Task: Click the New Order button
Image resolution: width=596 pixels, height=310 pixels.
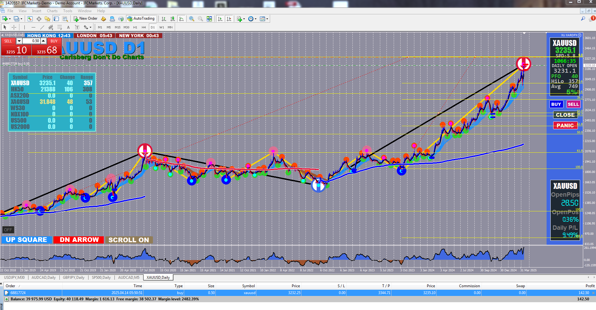Action: (x=85, y=19)
